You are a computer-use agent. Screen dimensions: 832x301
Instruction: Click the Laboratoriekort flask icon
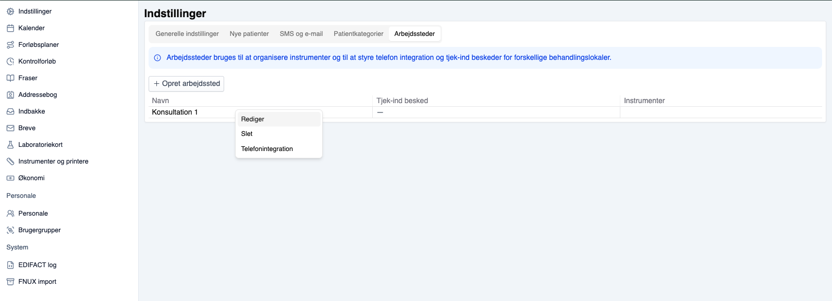[x=10, y=145]
